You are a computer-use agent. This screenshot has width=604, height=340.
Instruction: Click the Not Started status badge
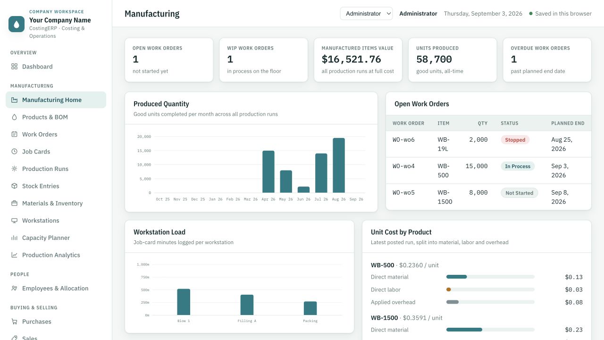(519, 193)
